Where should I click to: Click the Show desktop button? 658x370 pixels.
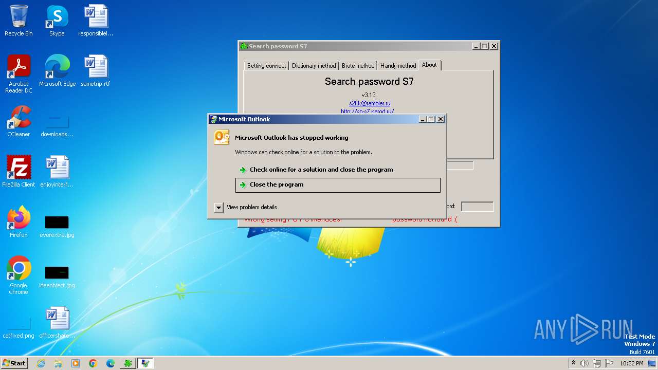[x=653, y=363]
